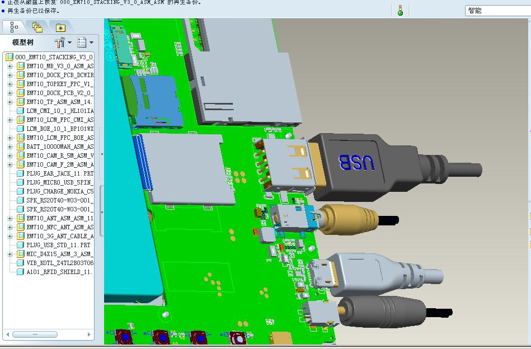Select the first SPK_RS20T40-W03-001 part
The image size is (531, 349).
click(60, 200)
